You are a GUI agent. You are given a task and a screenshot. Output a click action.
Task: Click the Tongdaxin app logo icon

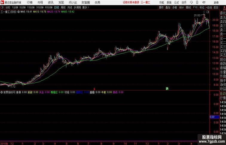pyautogui.click(x=2, y=2)
